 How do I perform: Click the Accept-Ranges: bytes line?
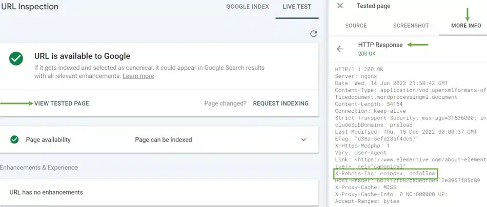point(367,201)
